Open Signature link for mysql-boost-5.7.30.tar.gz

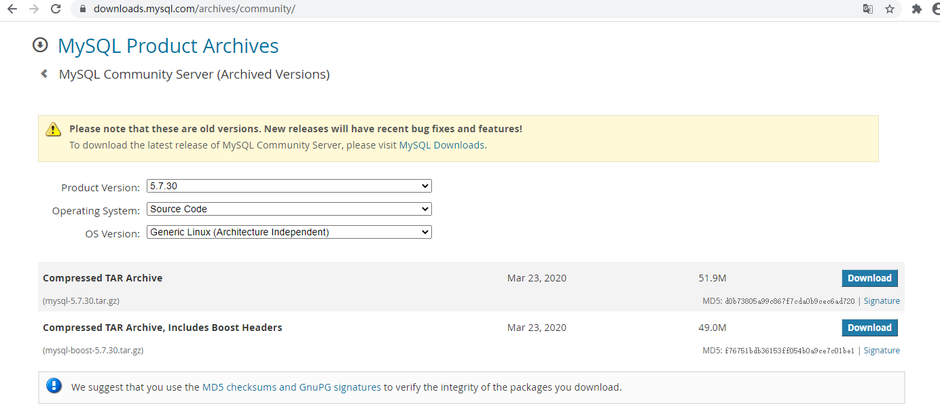click(x=882, y=351)
